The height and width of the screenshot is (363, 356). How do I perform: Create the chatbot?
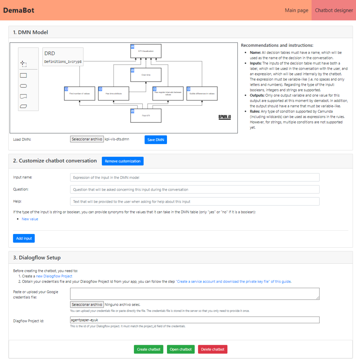[149, 349]
